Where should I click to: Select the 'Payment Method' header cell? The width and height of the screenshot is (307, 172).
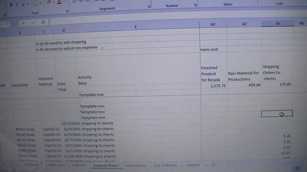tap(46, 82)
